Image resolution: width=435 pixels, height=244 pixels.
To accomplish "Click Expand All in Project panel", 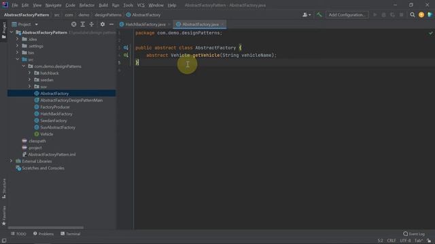I will point(83,24).
